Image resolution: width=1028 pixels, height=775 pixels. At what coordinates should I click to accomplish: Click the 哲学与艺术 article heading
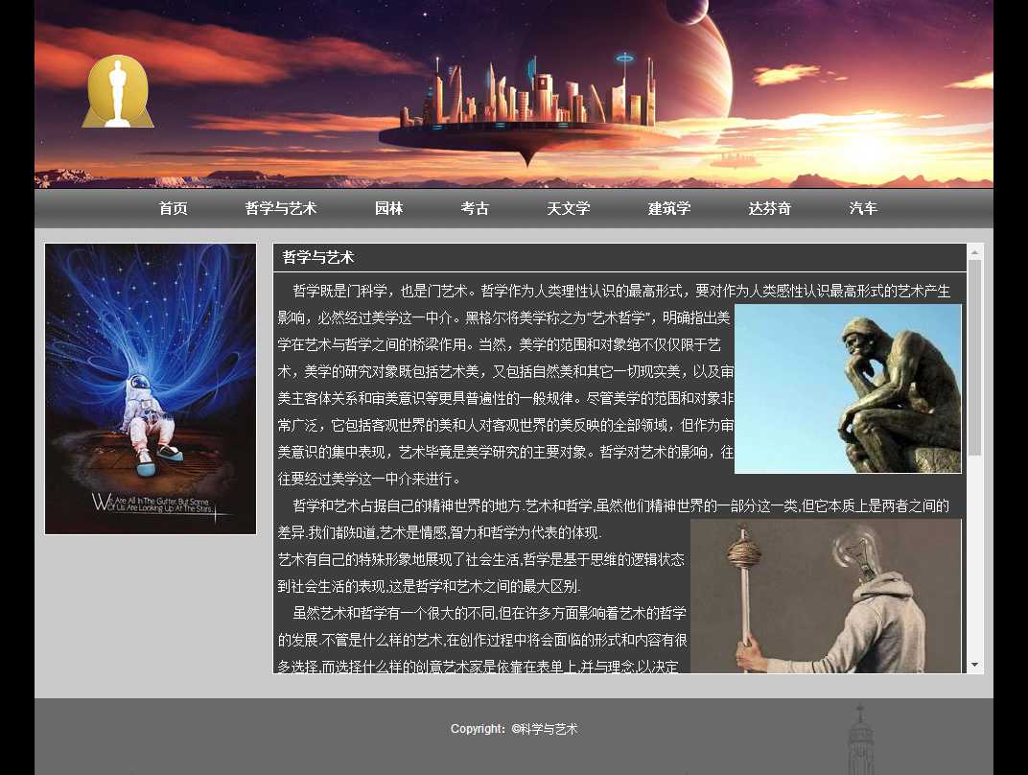tap(318, 257)
